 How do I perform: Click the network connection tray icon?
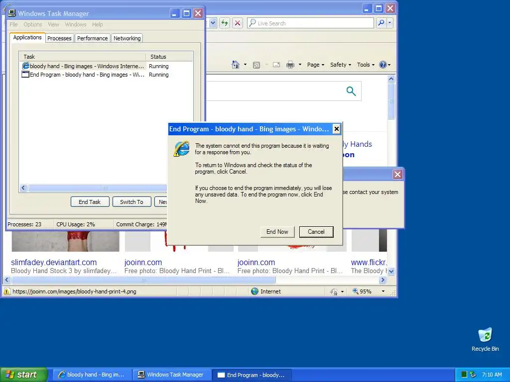(x=473, y=375)
